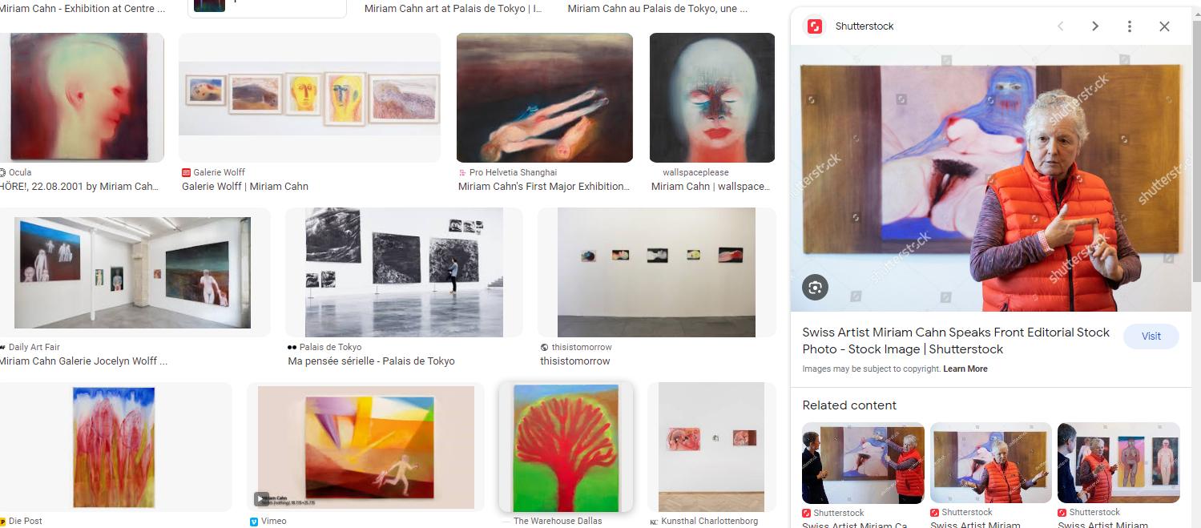Click the Google Lens search icon on preview image
Screen dimensions: 1201x528
(816, 287)
